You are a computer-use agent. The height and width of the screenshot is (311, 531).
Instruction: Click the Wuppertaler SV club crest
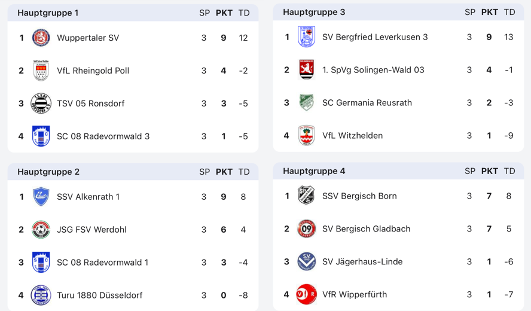click(41, 38)
